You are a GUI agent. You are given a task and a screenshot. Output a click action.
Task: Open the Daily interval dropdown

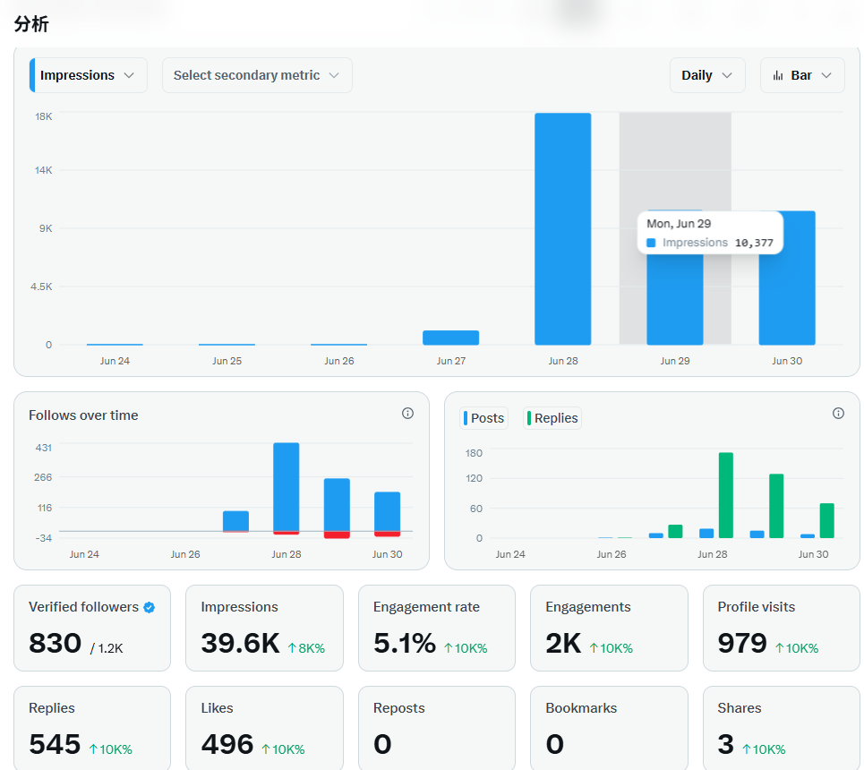pos(707,75)
